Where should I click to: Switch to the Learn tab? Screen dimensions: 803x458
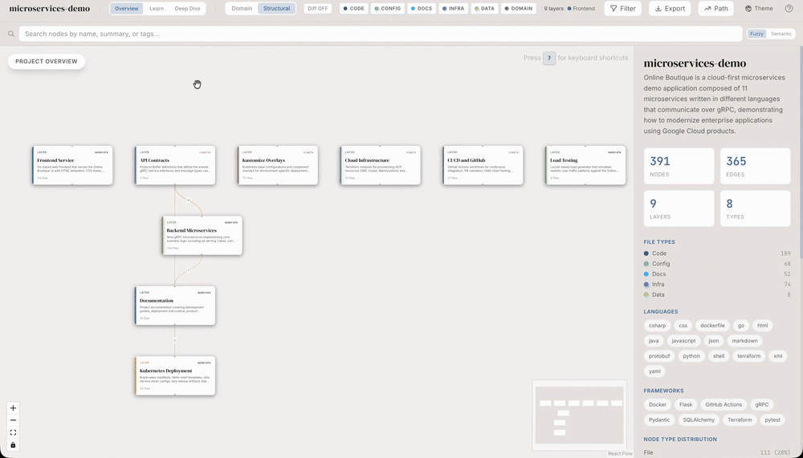[x=157, y=8]
